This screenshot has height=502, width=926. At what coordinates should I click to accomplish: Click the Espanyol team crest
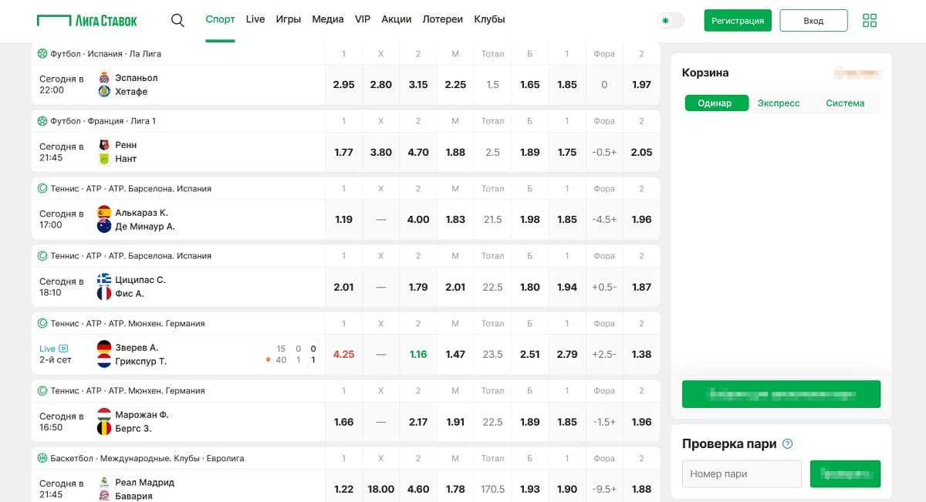point(104,78)
